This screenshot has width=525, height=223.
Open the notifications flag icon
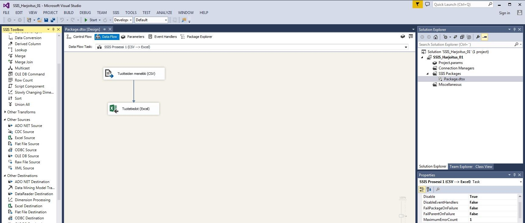tap(417, 4)
